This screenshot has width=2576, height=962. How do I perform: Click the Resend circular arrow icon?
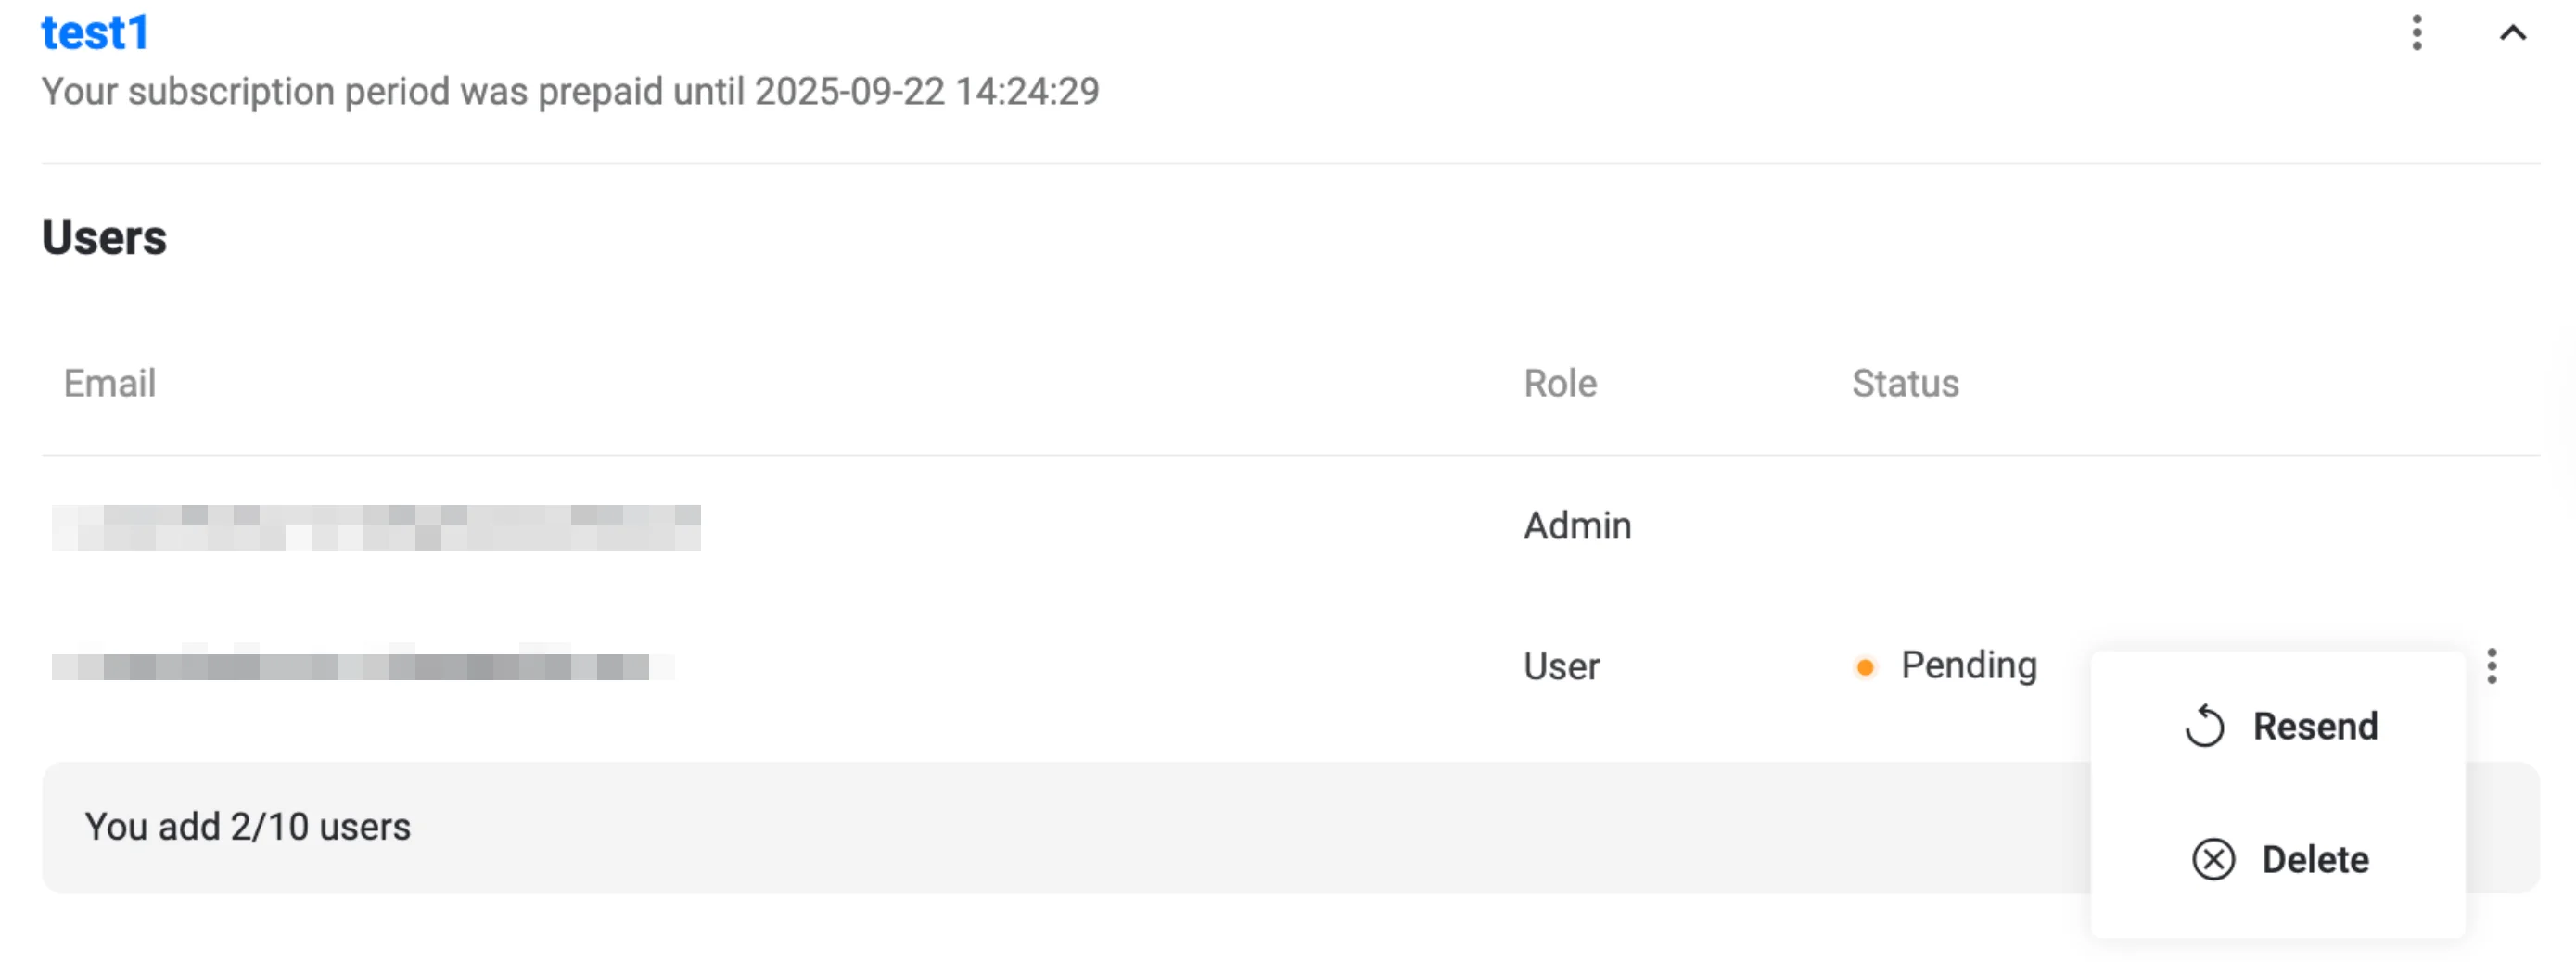pos(2204,727)
